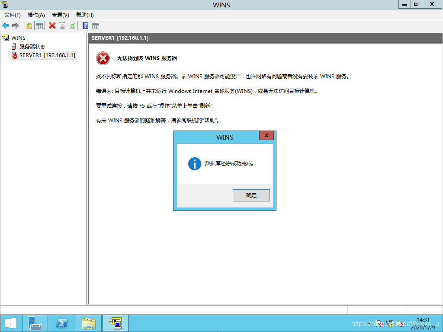This screenshot has height=332, width=443.
Task: Show hidden tray icons arrow
Action: pos(369,324)
